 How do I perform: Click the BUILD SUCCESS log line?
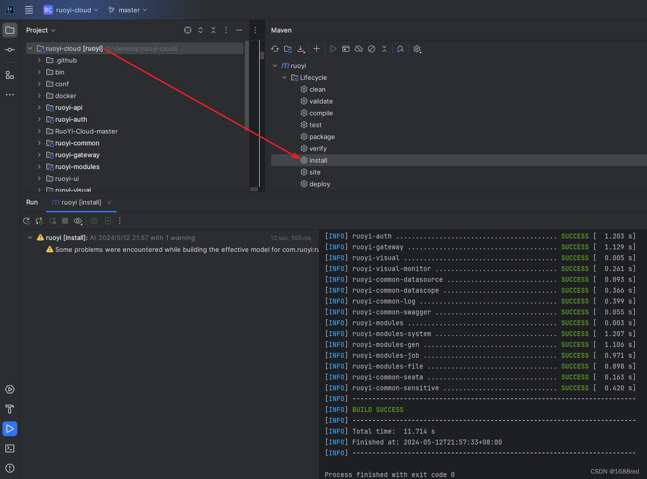point(378,410)
